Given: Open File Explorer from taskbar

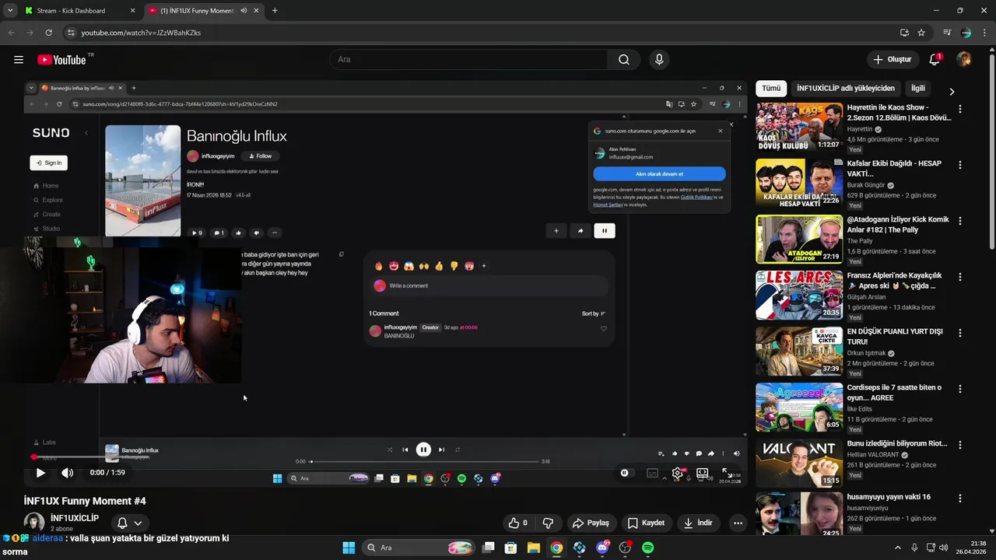Looking at the screenshot, I should tap(534, 548).
